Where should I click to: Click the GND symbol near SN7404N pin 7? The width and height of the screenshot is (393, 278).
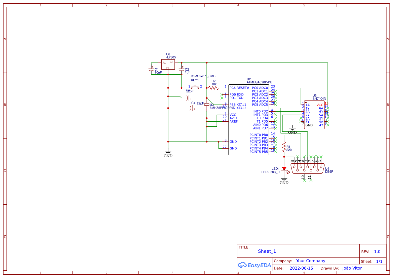(x=292, y=130)
